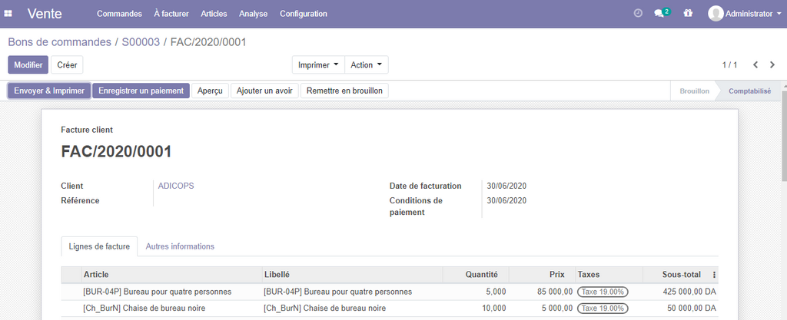The height and width of the screenshot is (320, 787).
Task: Expand the Imprimer dropdown
Action: pos(318,65)
